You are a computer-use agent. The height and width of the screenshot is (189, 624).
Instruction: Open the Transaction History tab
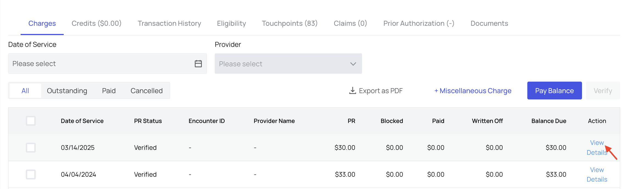point(169,24)
